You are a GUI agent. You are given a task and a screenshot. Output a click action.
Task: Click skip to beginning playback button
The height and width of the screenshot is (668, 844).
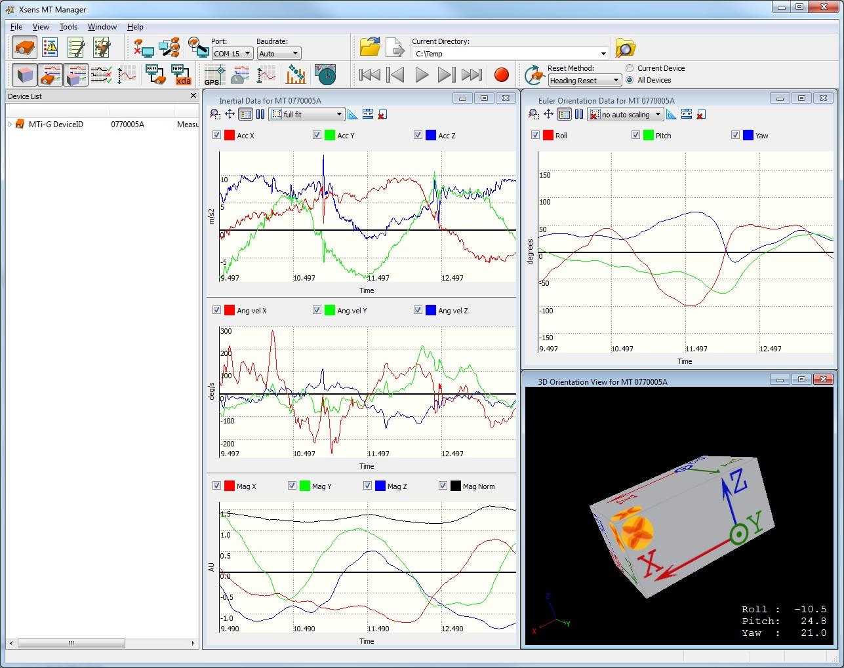click(x=370, y=75)
